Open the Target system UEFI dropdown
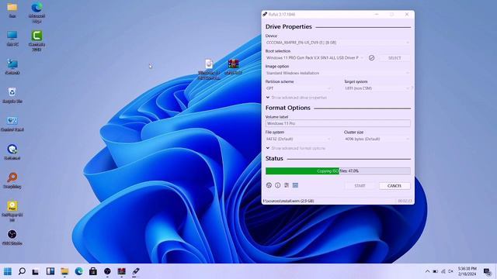 pyautogui.click(x=377, y=88)
